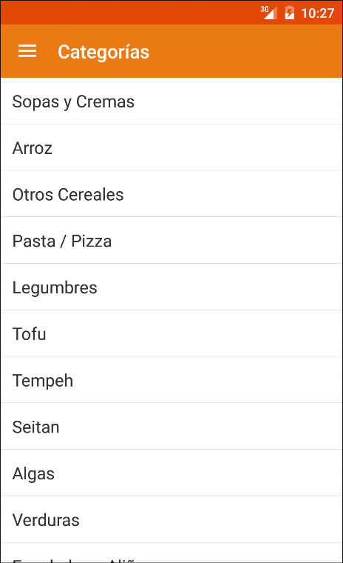Open the Pasta / Pizza category
The width and height of the screenshot is (343, 563).
(x=171, y=241)
